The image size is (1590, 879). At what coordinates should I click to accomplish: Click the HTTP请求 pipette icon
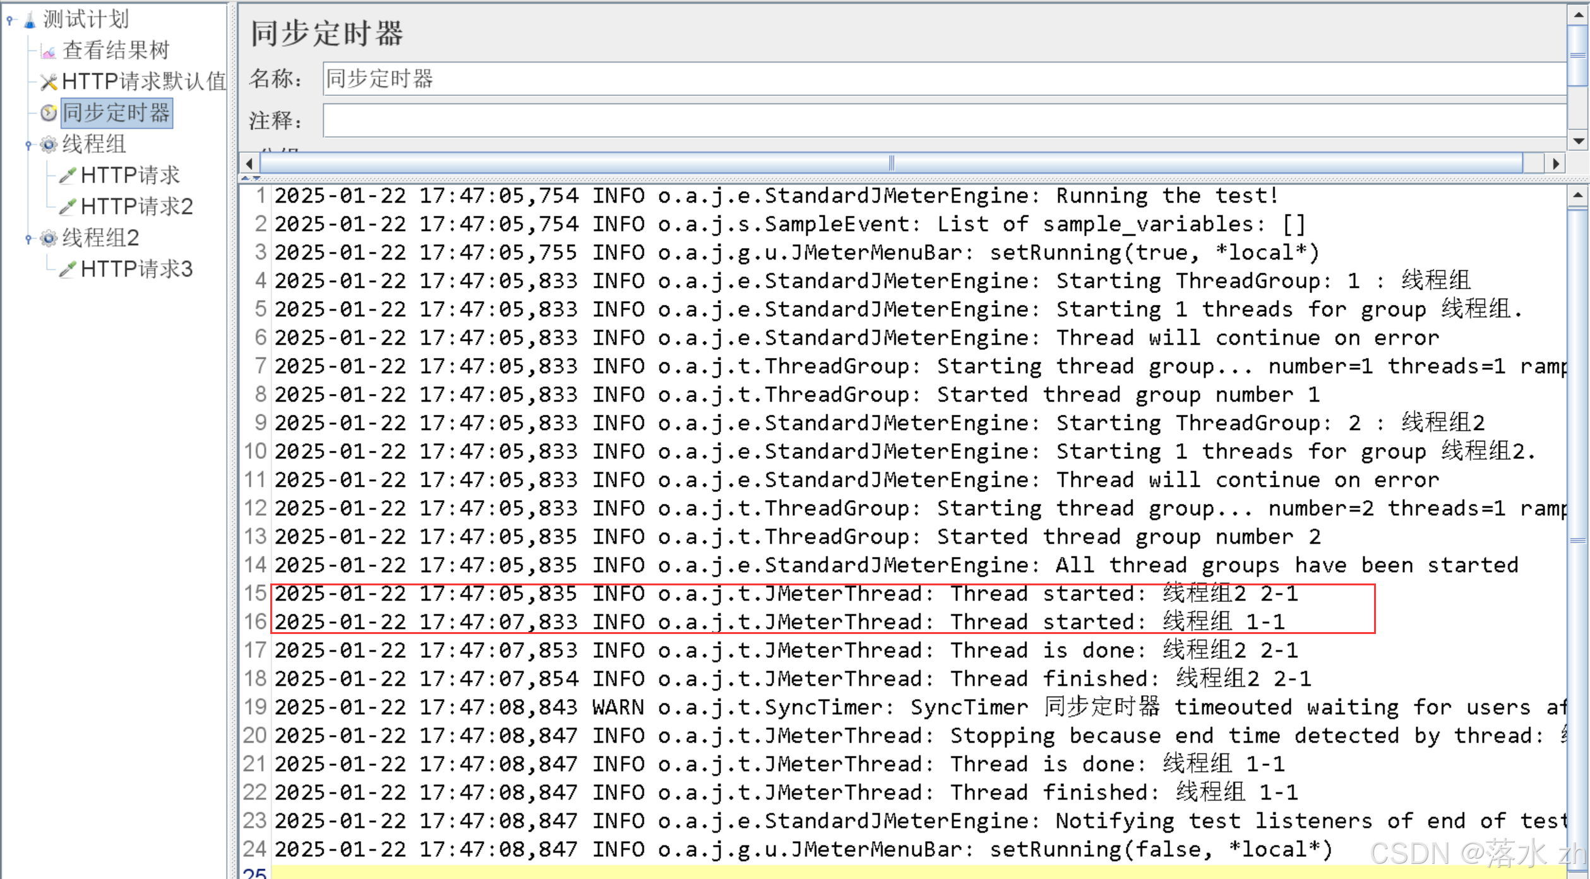coord(68,176)
